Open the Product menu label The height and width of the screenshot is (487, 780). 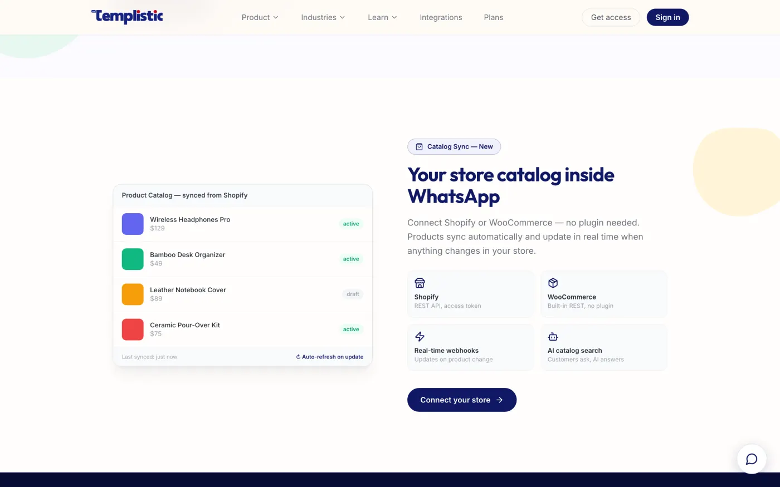pos(256,17)
